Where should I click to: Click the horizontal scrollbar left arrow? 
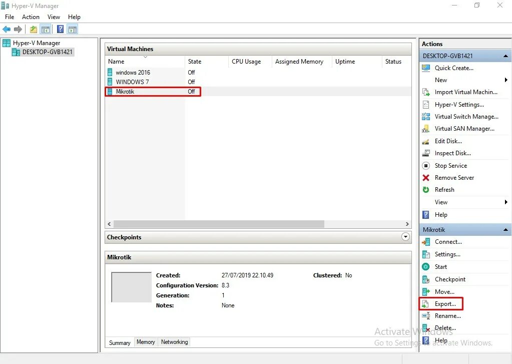click(x=110, y=224)
